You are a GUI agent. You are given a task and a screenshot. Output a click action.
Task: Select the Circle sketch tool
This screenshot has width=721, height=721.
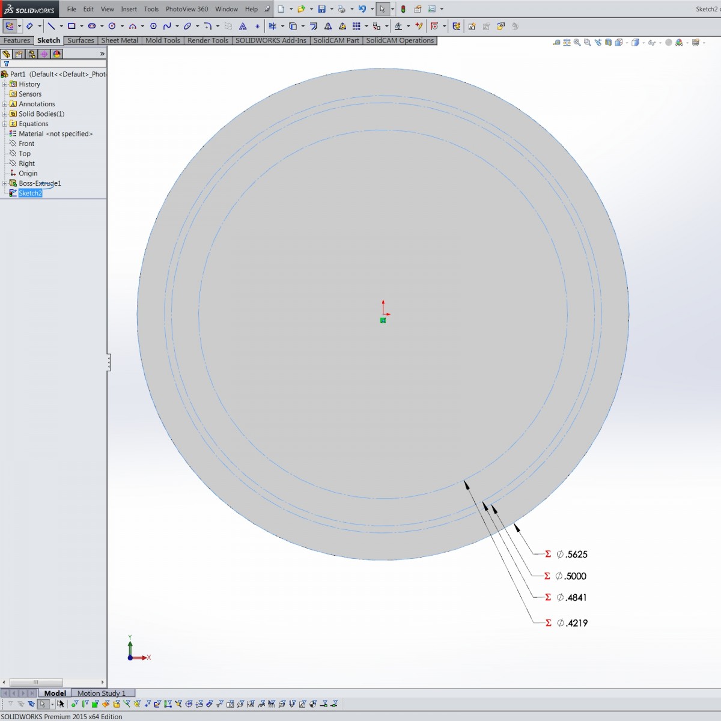[x=113, y=26]
